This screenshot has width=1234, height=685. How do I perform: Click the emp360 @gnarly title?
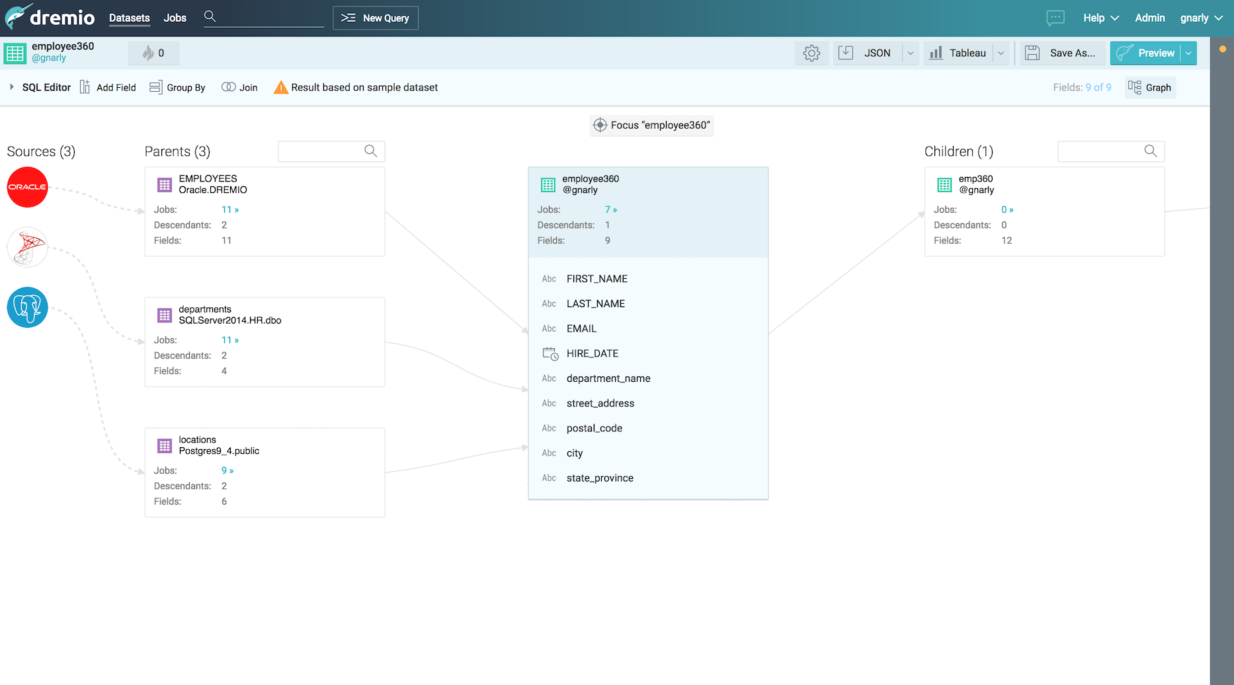pos(976,184)
